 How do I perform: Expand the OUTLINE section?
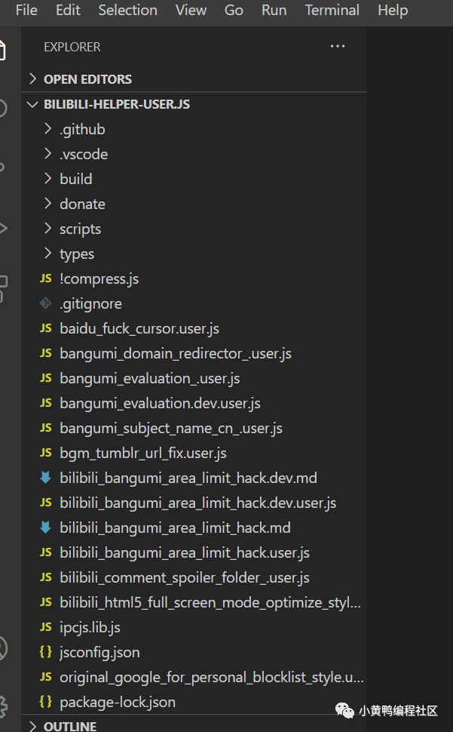(x=194, y=726)
